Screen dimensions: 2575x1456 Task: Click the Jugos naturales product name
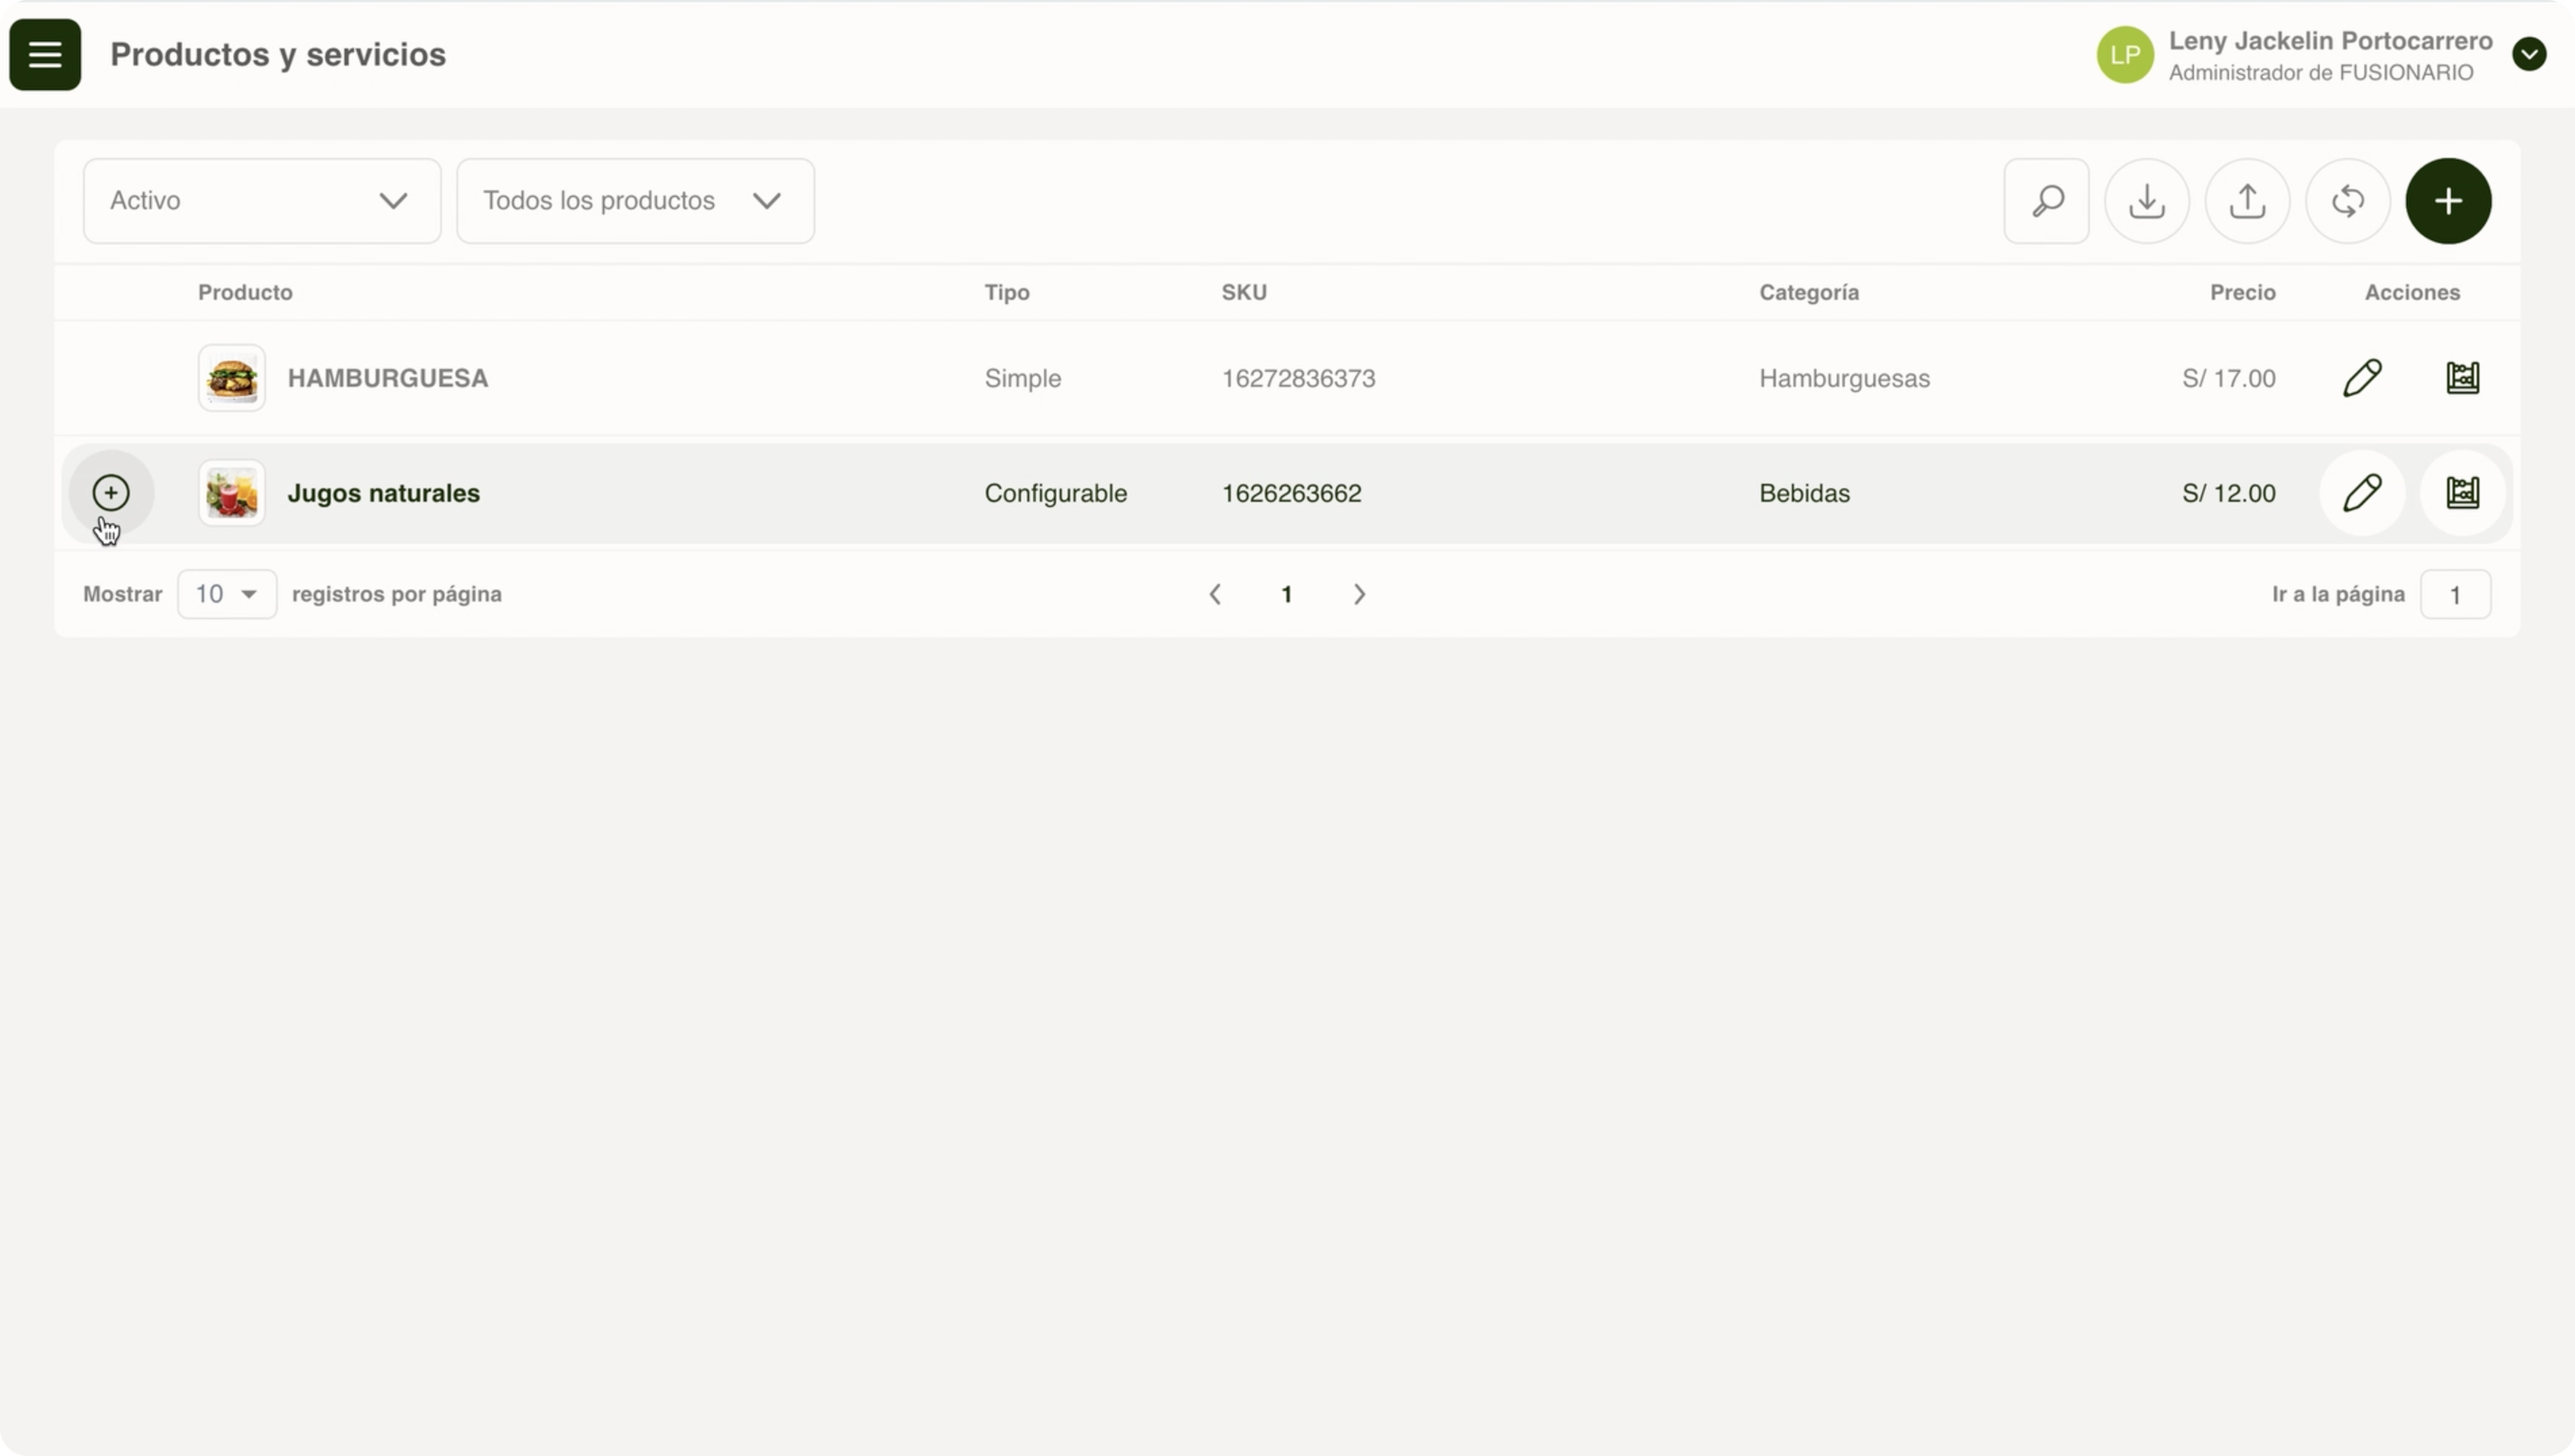point(384,493)
